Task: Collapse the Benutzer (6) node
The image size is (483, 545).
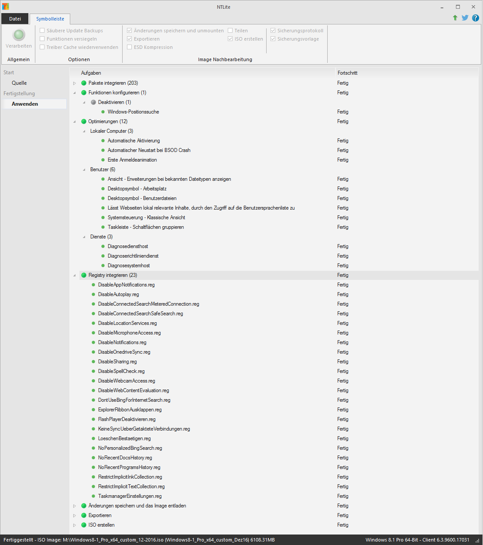Action: click(84, 169)
